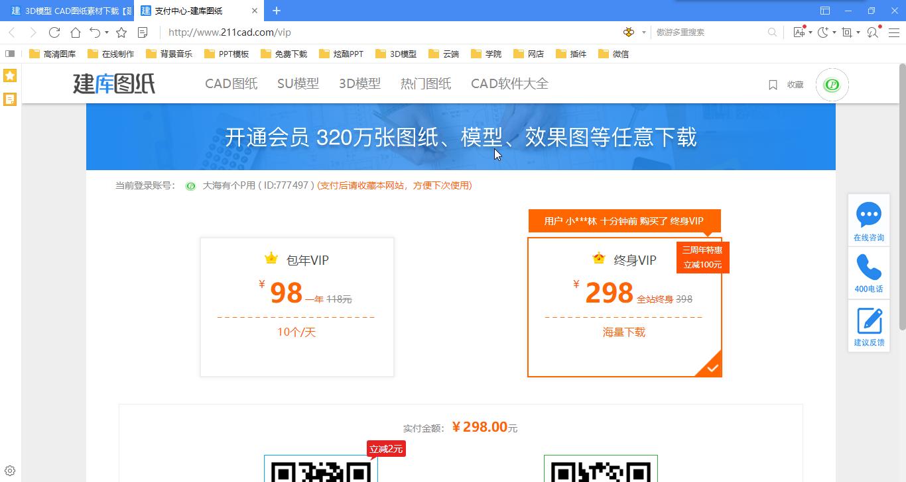Open the 炫酷PPT bookmark folder
906x482 pixels.
[341, 54]
